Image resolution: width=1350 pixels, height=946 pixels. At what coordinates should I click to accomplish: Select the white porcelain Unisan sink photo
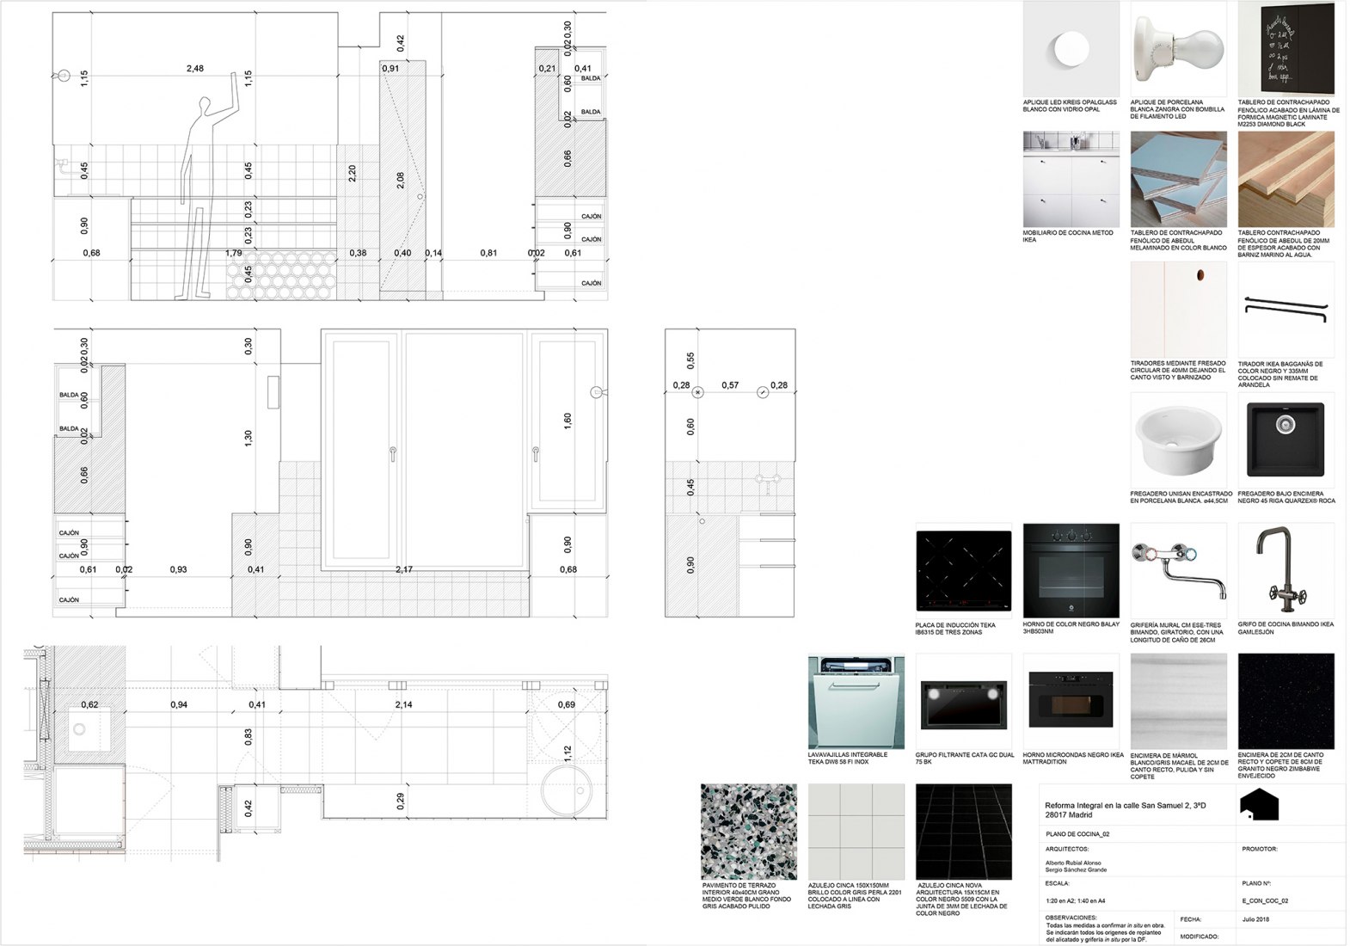click(x=1178, y=440)
